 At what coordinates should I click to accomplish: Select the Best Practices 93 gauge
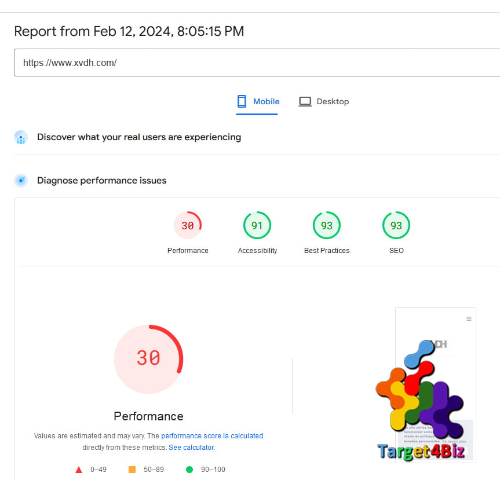tap(327, 225)
